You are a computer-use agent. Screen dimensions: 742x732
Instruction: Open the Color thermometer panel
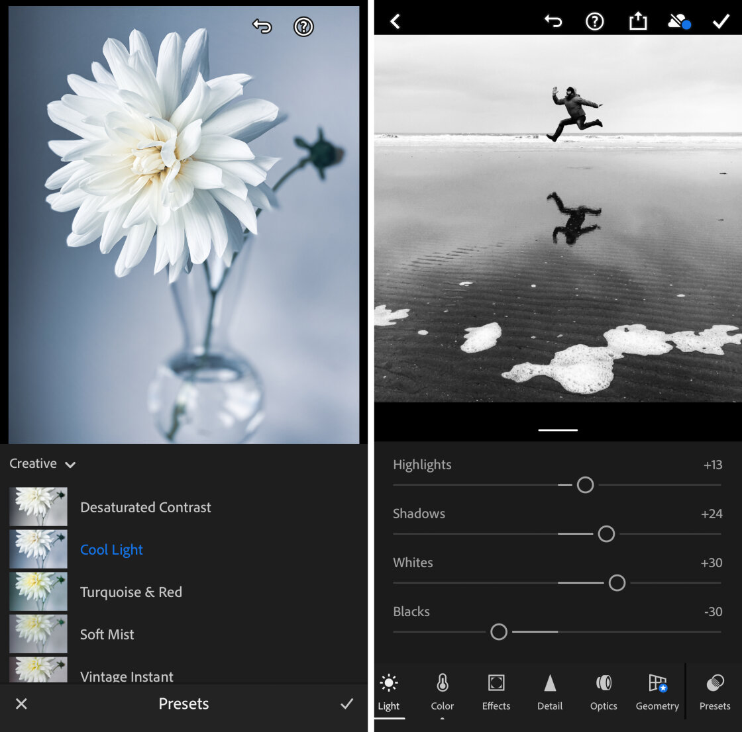coord(443,692)
